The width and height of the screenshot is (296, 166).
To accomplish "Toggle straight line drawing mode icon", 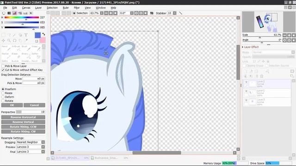I will [x=181, y=13].
